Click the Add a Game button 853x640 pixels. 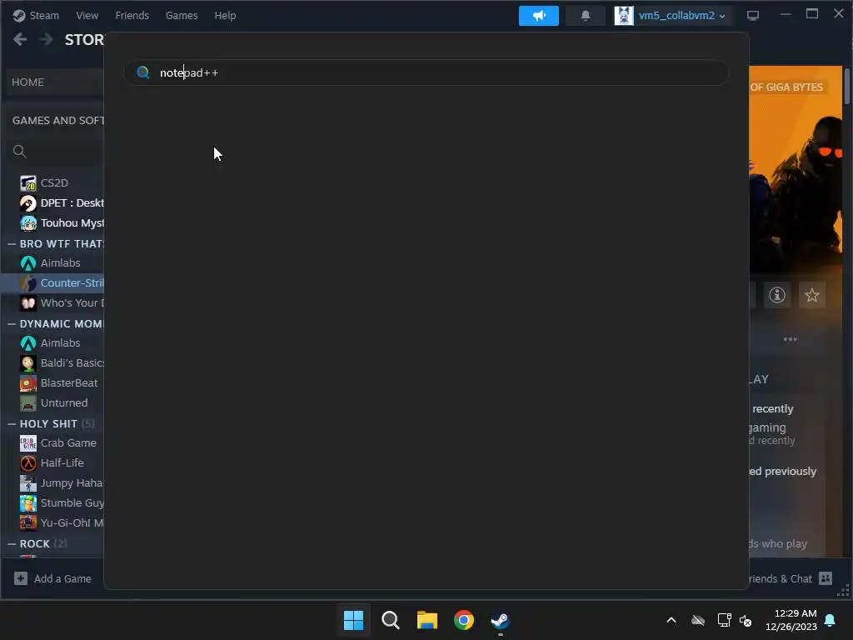(52, 578)
